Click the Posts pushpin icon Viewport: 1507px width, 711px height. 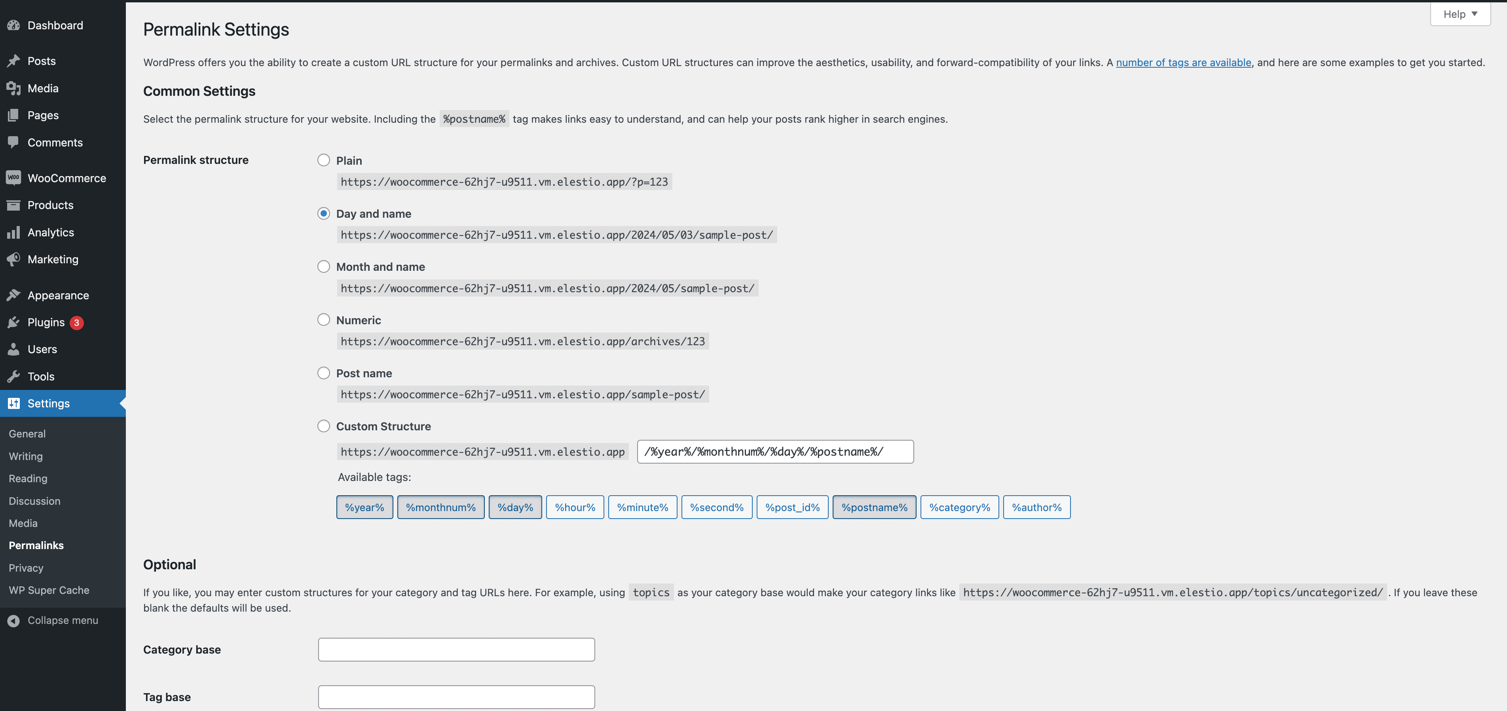pyautogui.click(x=13, y=61)
